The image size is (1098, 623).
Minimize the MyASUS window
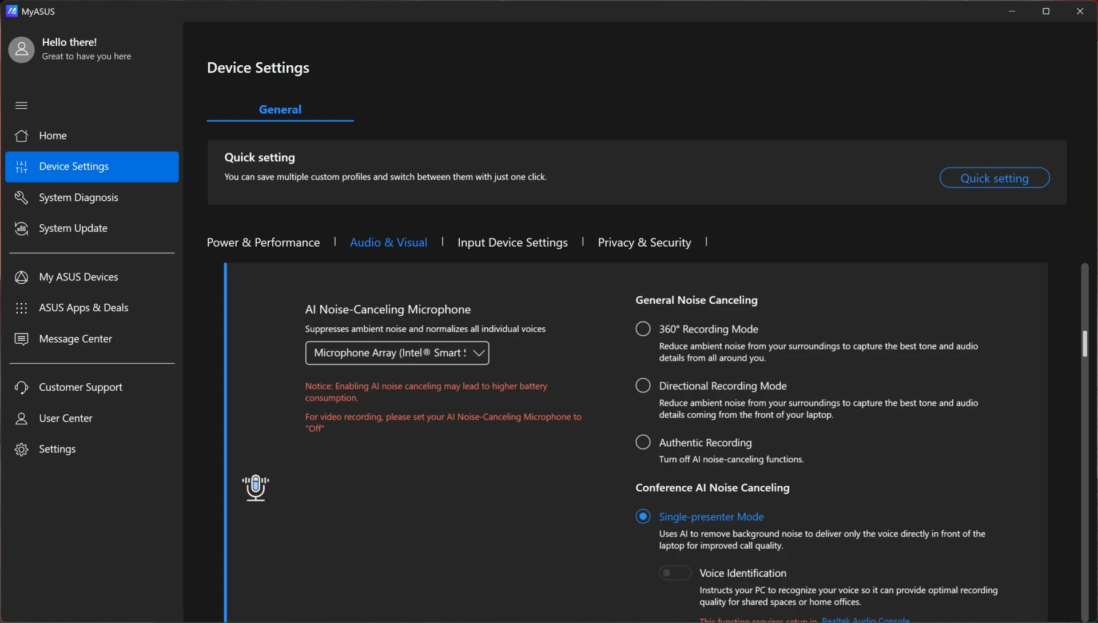coord(1012,11)
